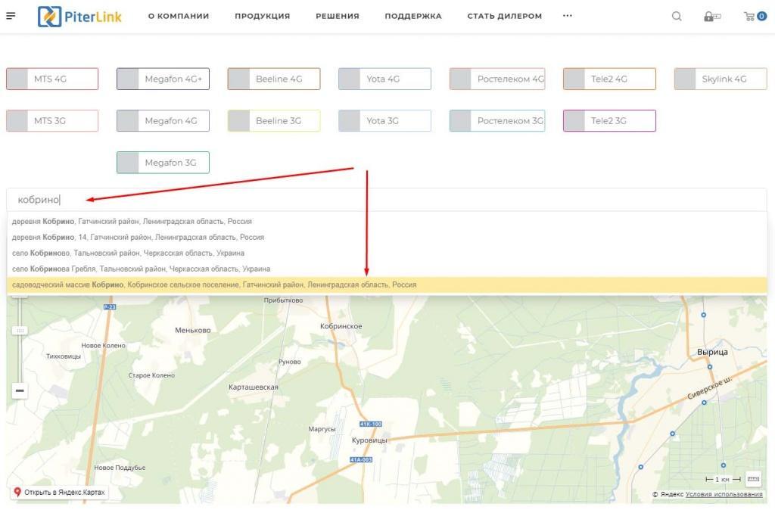Screen dimensions: 775x510
Task: Click road shield 41К-100 on map
Action: (371, 424)
